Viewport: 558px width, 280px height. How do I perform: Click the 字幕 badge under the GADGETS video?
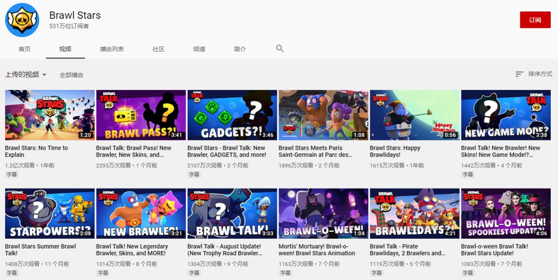194,174
